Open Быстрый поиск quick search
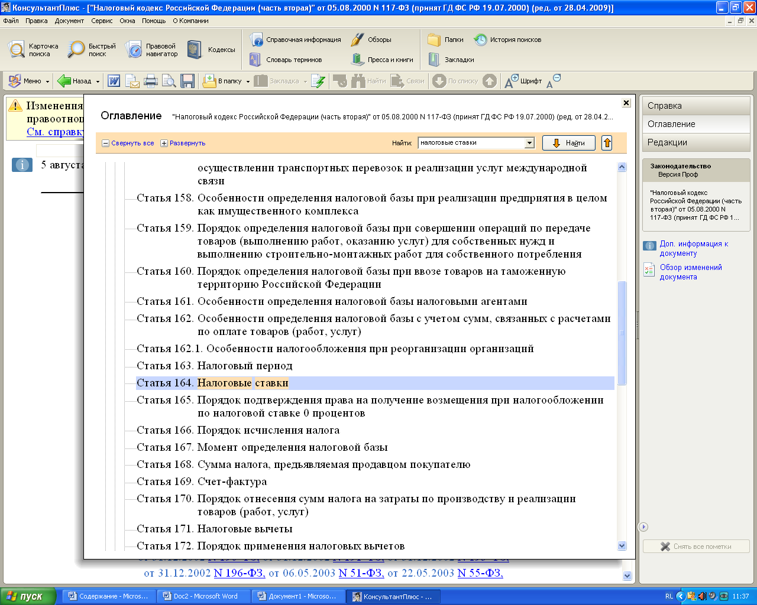 92,50
